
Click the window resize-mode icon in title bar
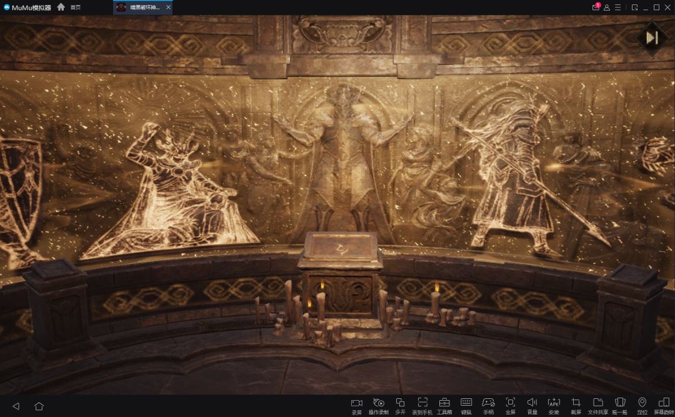(634, 7)
